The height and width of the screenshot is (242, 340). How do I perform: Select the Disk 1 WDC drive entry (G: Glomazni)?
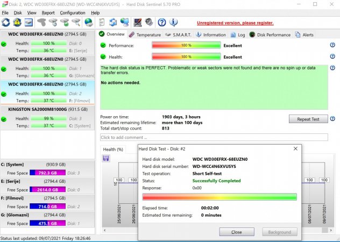point(47,68)
